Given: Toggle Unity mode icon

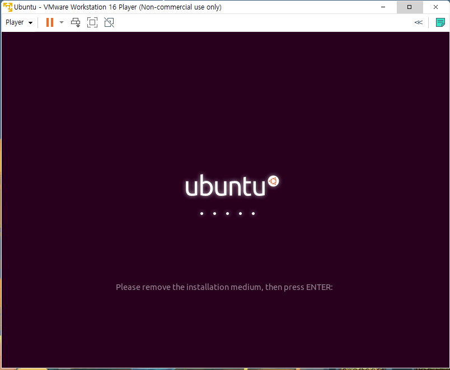Looking at the screenshot, I should pyautogui.click(x=109, y=22).
